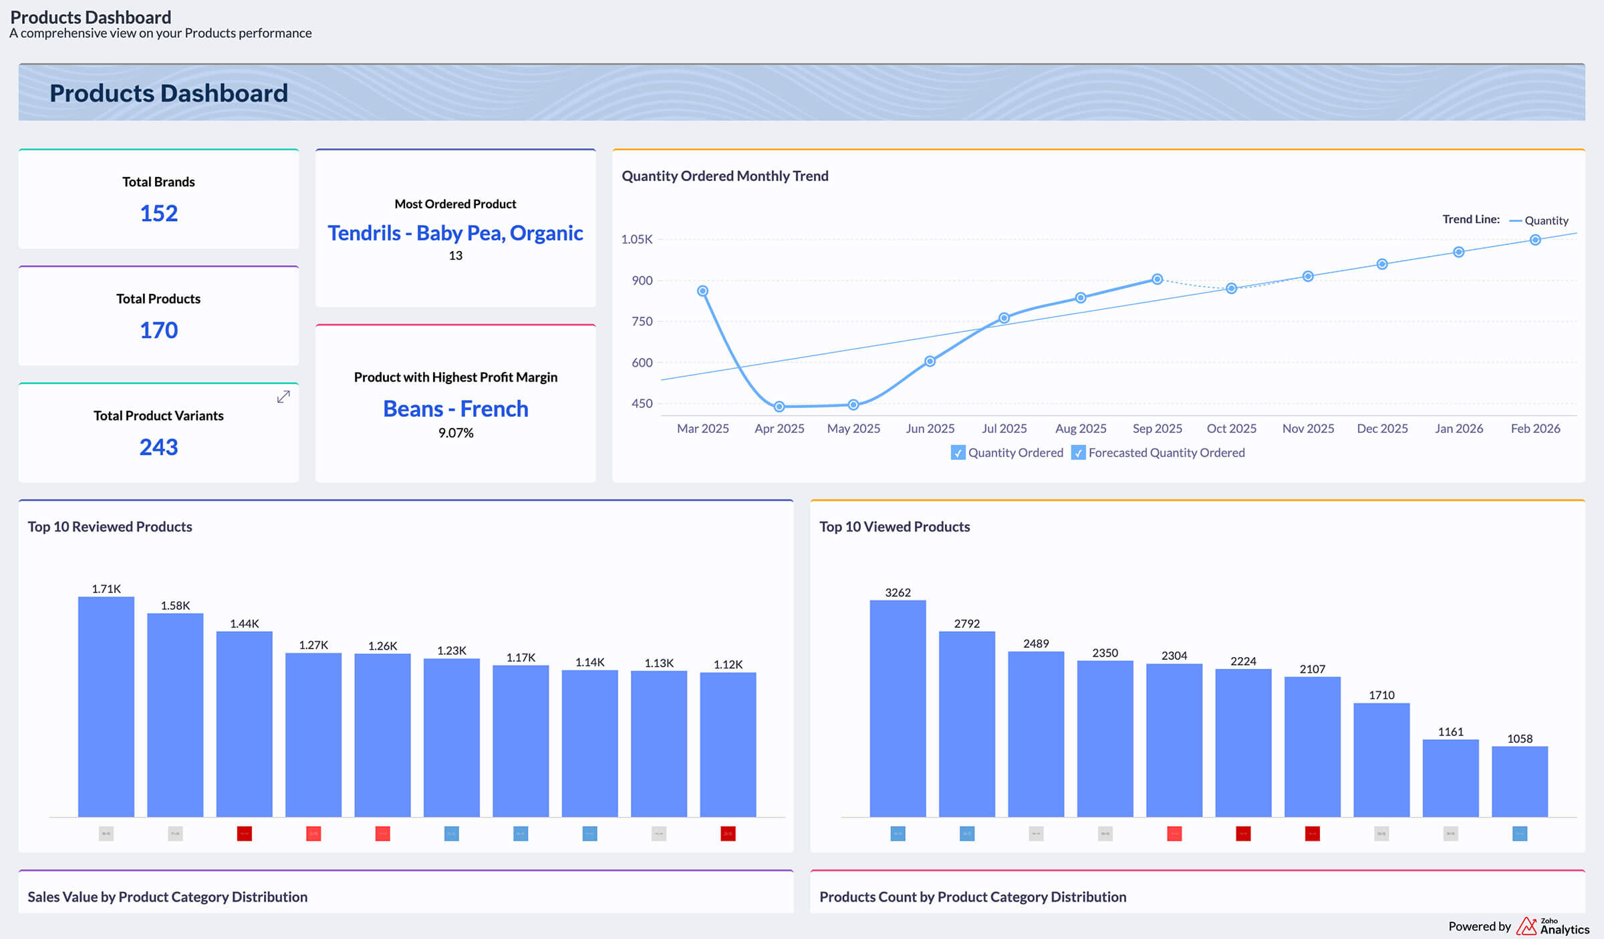Image resolution: width=1604 pixels, height=939 pixels.
Task: Click the gray thumbnail under the 1.71K bar
Action: [x=107, y=833]
